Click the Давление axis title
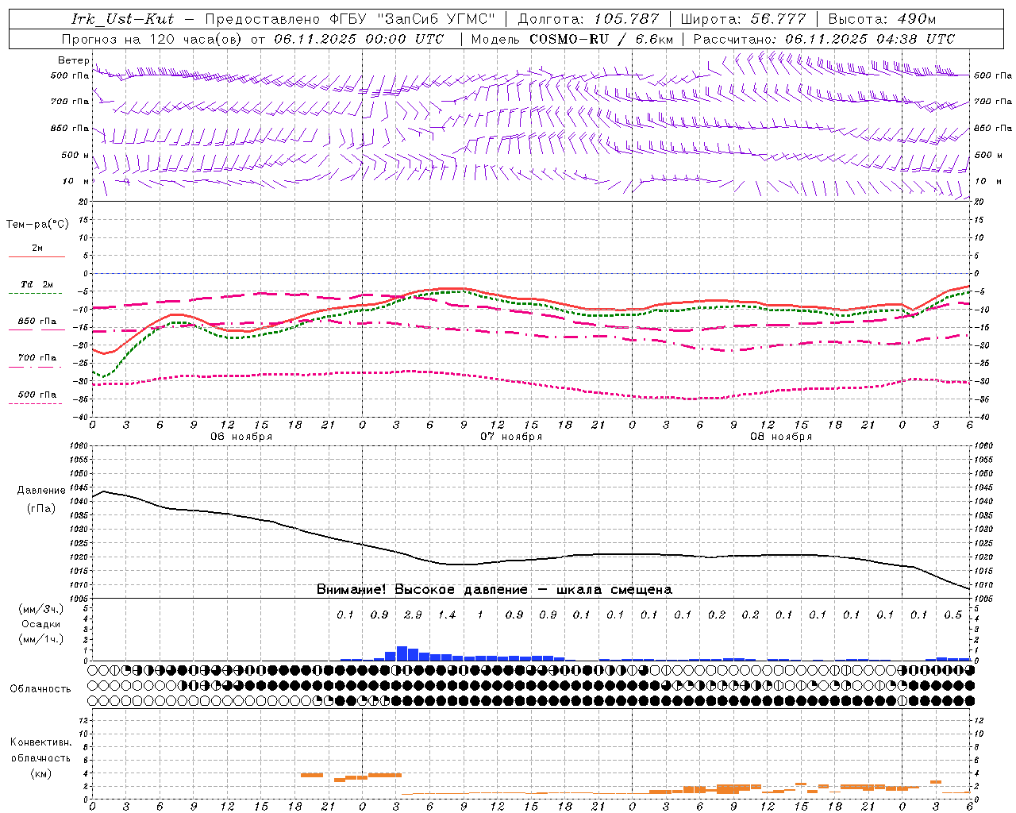The width and height of the screenshot is (1016, 813). click(x=41, y=491)
